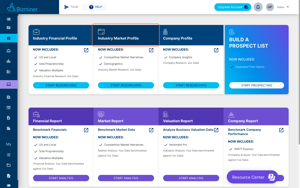
Task: Click the notification bell icon
Action: pos(258,7)
